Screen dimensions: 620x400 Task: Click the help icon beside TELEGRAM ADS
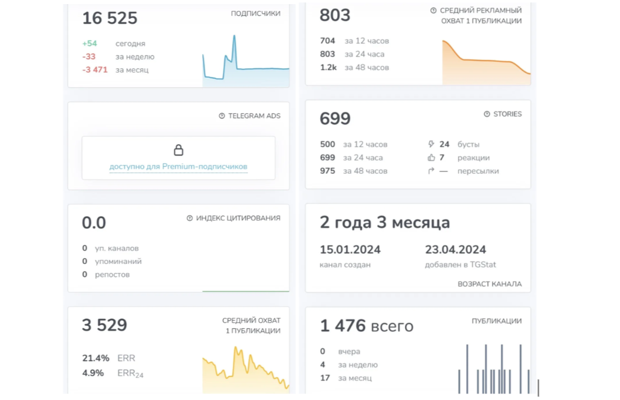[x=222, y=116]
